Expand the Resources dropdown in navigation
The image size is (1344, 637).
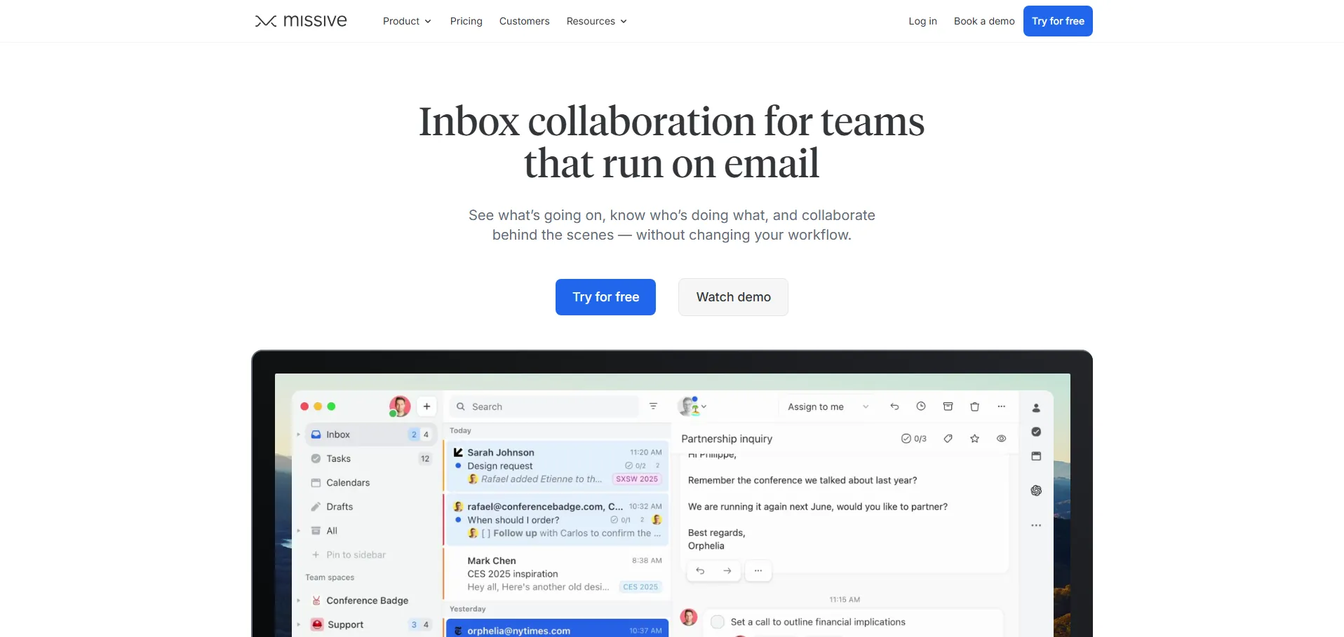point(596,21)
